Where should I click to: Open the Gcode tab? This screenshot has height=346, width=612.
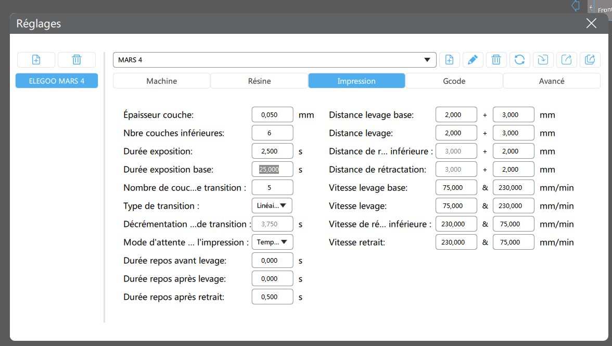(x=454, y=81)
